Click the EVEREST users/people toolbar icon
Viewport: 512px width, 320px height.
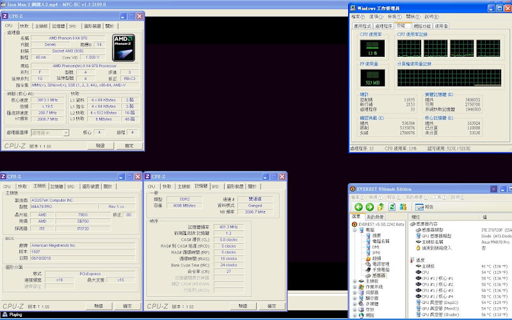tap(403, 207)
